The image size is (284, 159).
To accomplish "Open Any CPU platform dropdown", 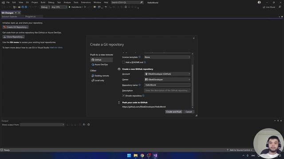I will (x=59, y=7).
